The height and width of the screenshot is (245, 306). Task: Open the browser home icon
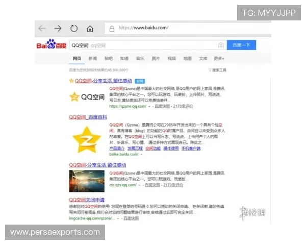click(90, 29)
